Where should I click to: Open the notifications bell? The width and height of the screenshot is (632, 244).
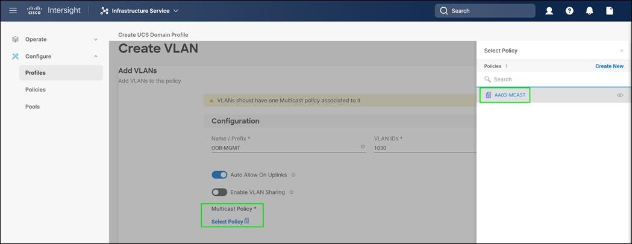[589, 11]
